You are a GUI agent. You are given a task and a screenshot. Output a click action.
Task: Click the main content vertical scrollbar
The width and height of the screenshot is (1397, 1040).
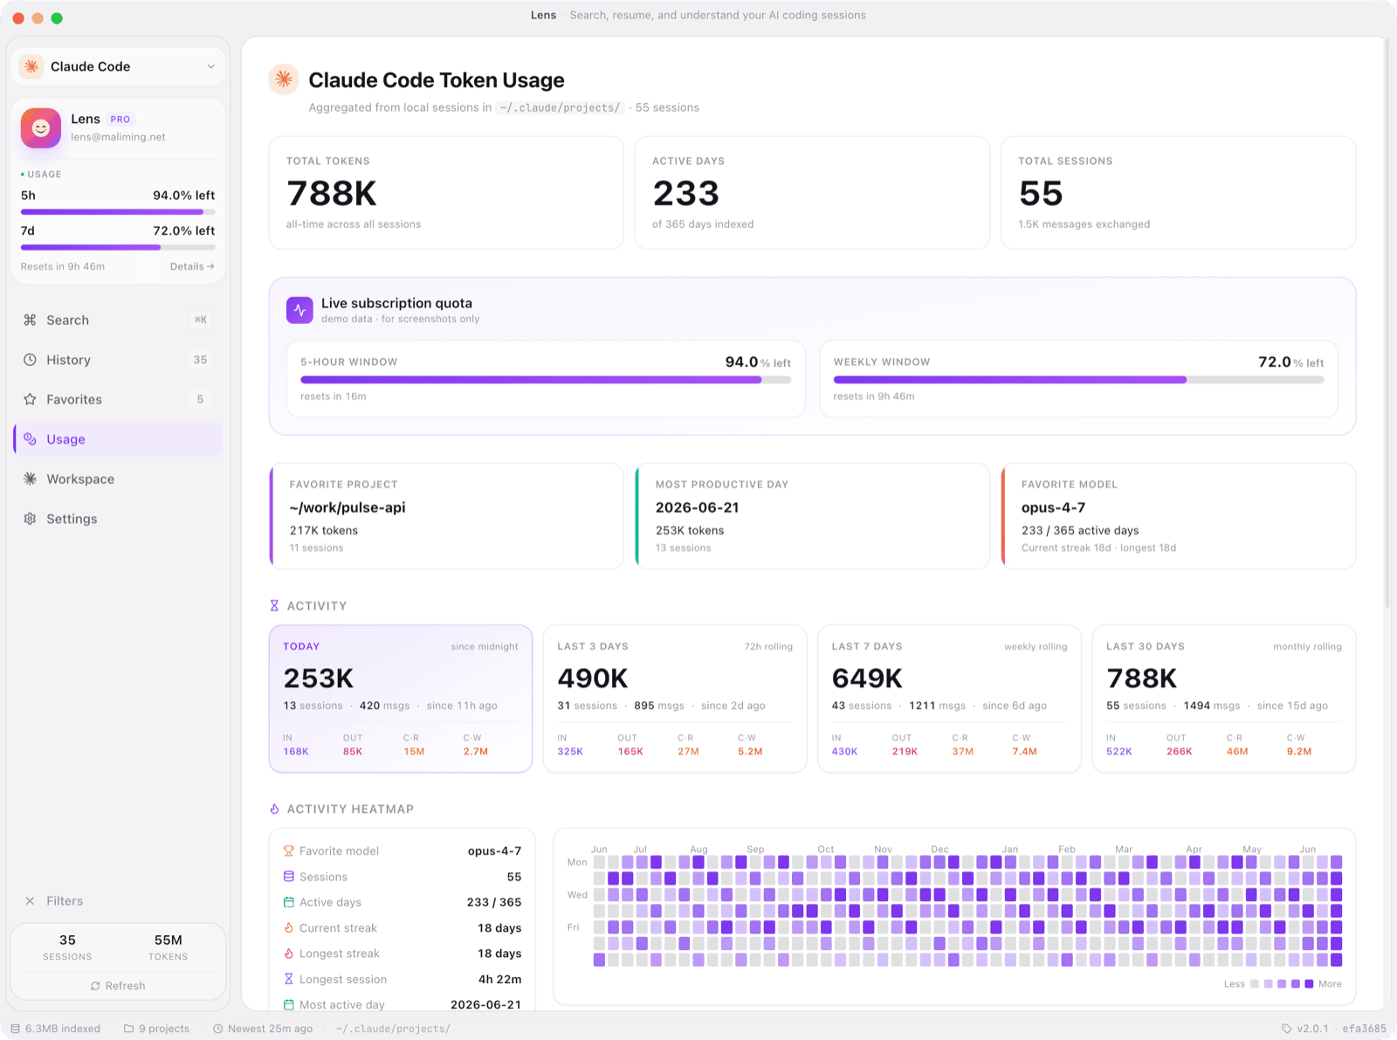[x=1387, y=323]
